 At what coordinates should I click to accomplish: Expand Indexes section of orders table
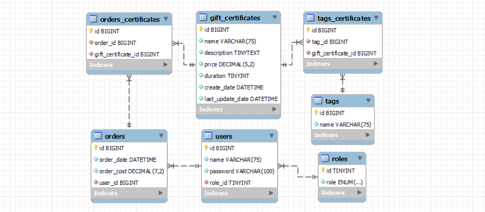161,193
